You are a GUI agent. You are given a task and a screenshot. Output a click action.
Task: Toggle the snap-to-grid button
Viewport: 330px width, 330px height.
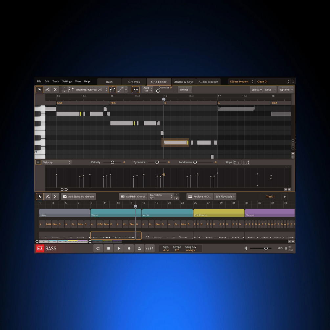(x=136, y=90)
